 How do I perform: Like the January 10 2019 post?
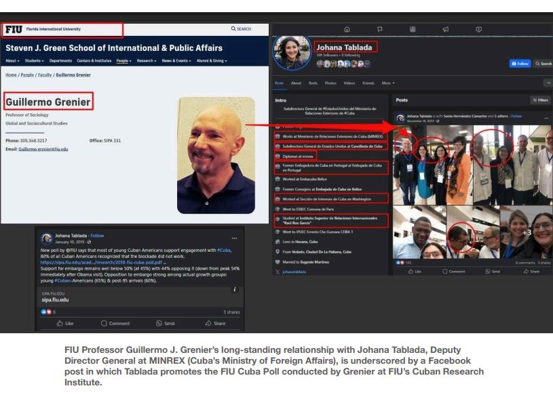point(65,323)
